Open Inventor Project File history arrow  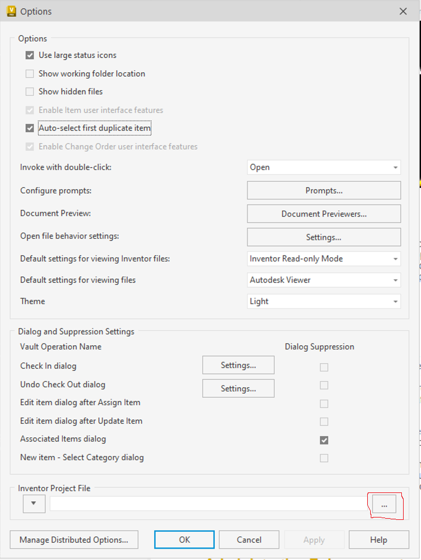33,504
